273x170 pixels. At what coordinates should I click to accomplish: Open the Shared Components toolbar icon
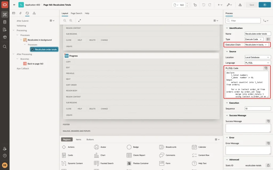[x=240, y=5]
